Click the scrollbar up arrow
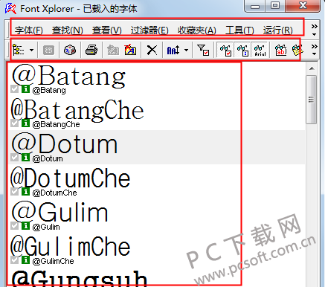325x287 pixels. tap(312, 68)
